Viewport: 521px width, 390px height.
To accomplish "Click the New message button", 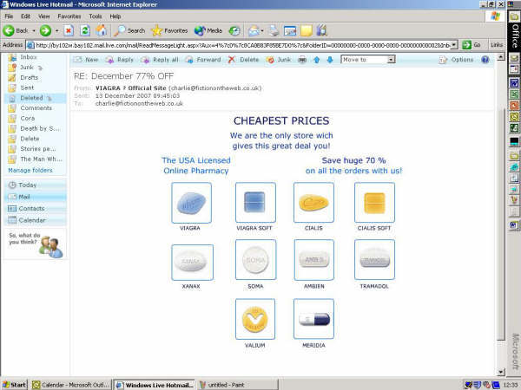I will pyautogui.click(x=86, y=60).
